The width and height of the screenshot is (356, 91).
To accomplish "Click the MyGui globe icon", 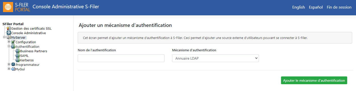I will point(13,69).
